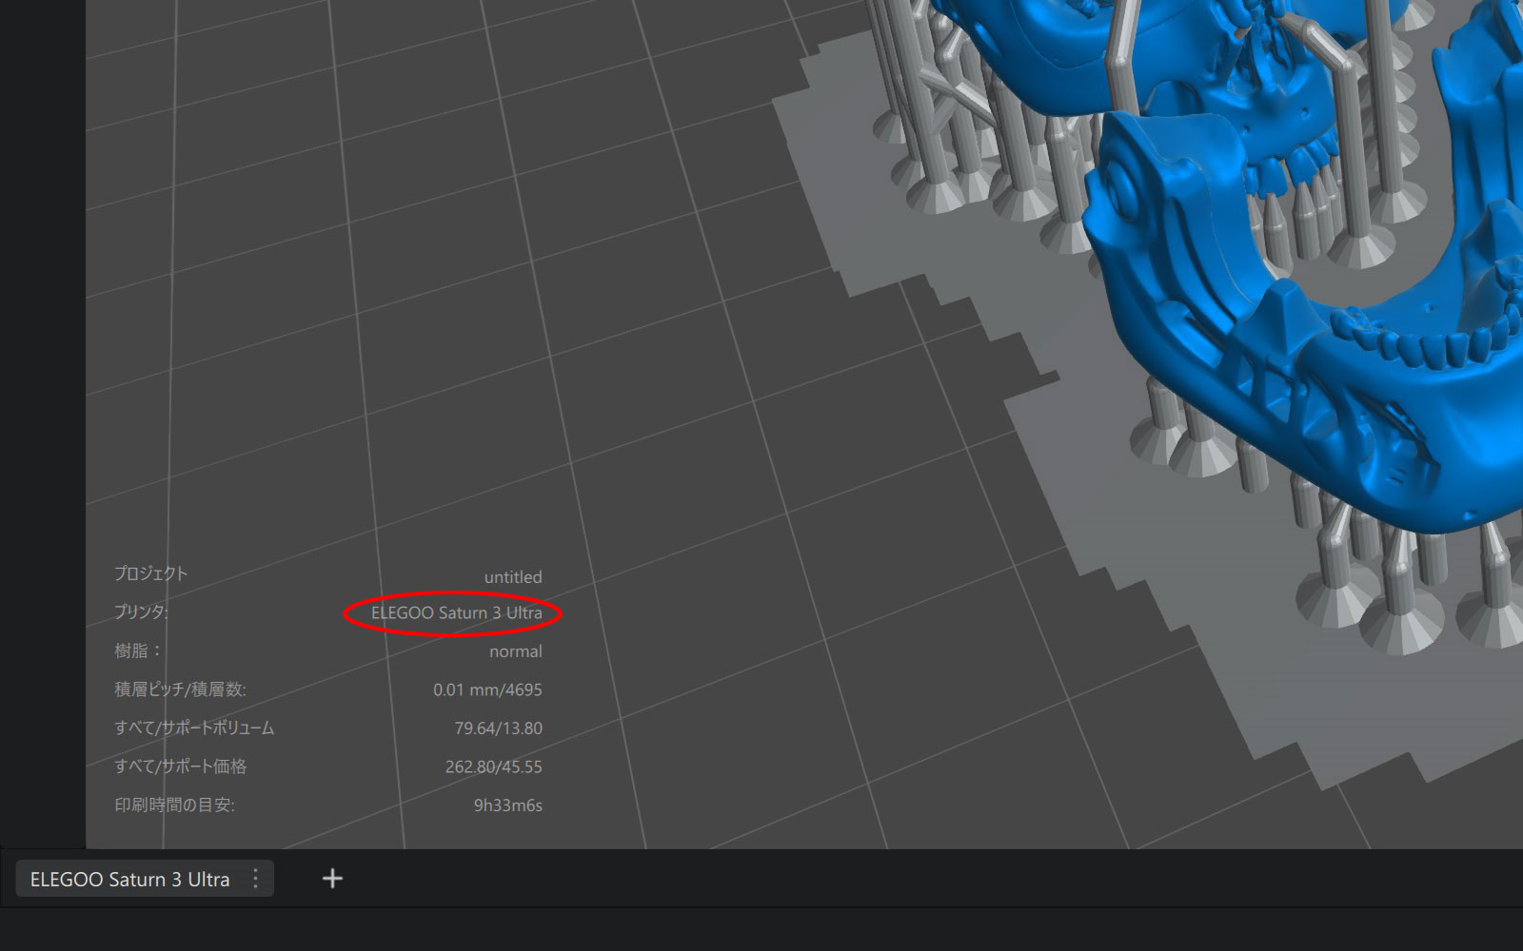Viewport: 1523px width, 951px height.
Task: Select the volume value '79.64/13.80'
Action: tap(498, 728)
